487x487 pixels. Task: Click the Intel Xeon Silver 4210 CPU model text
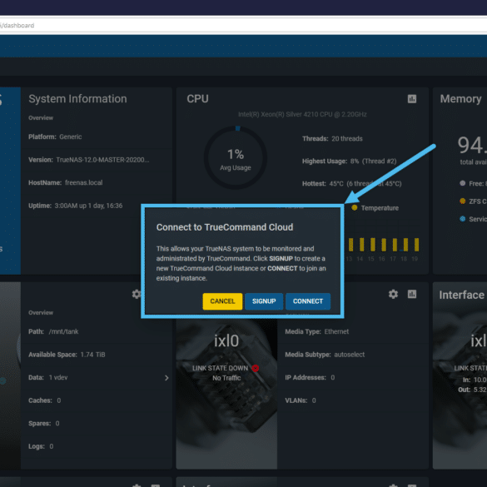302,114
